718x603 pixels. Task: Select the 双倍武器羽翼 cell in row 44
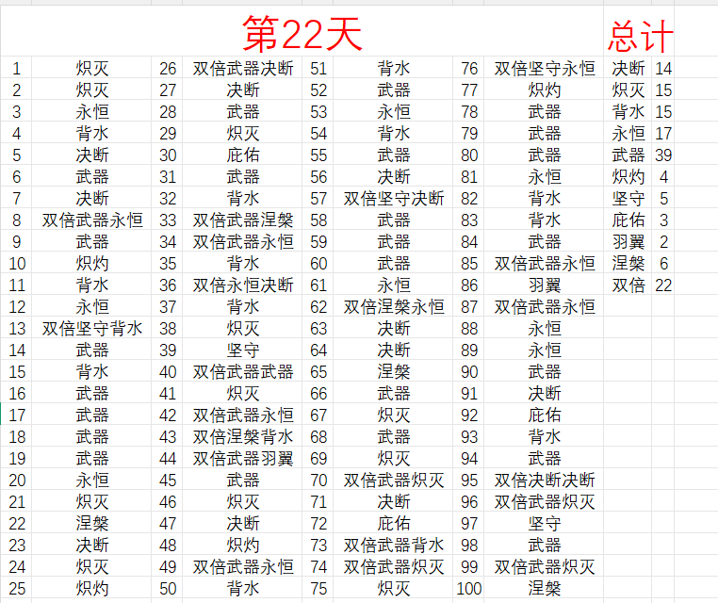pos(243,459)
